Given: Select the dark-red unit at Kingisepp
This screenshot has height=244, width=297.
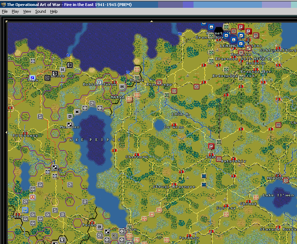Looking at the screenshot, I should tap(159, 82).
